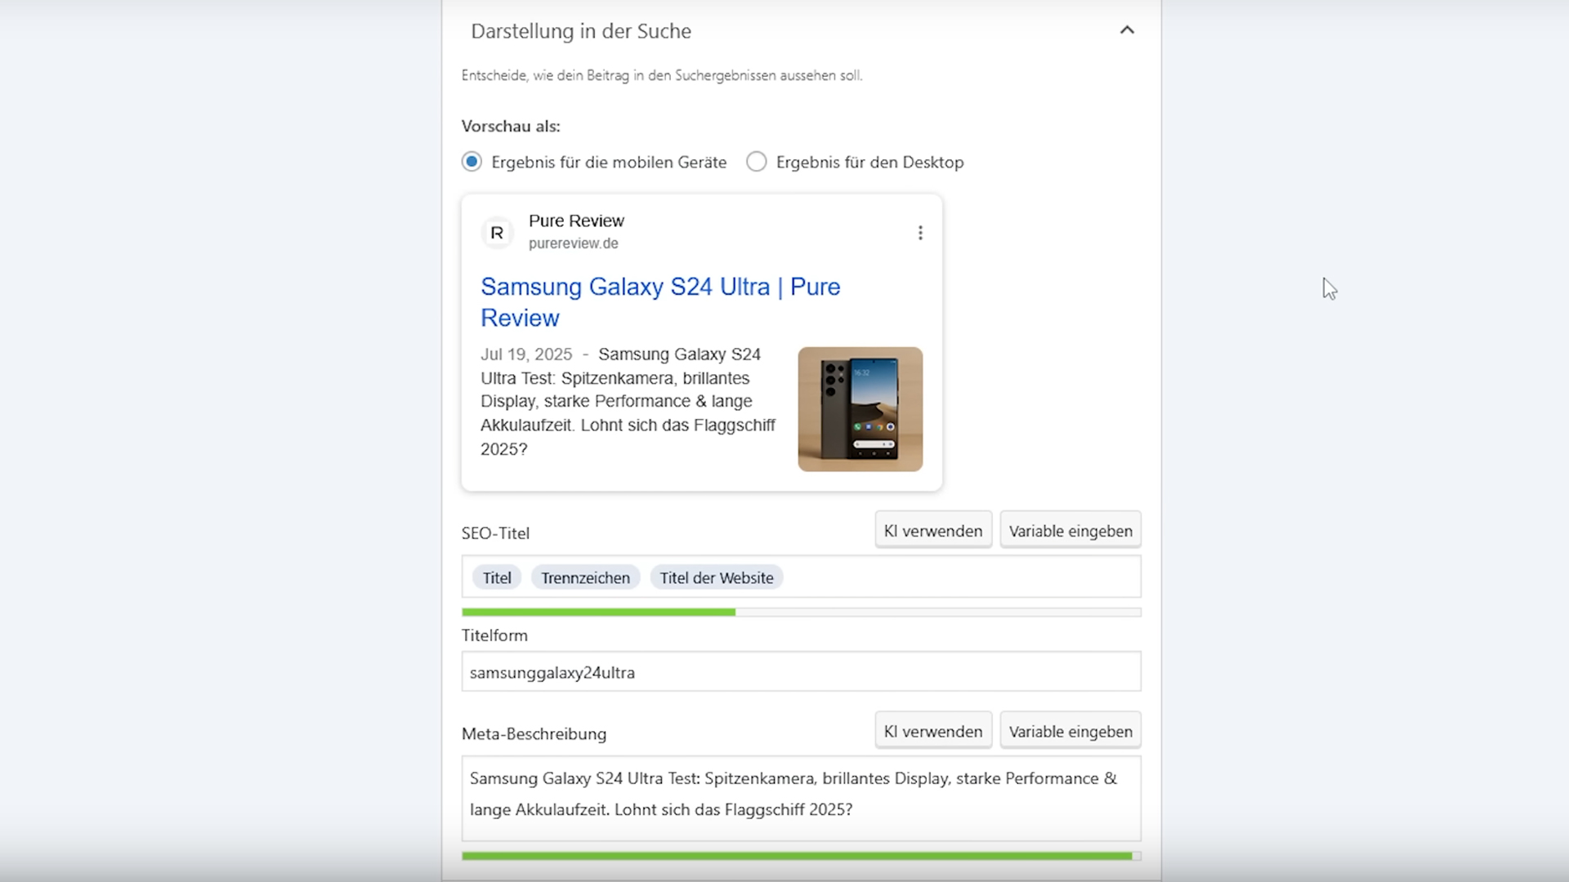Select the Titel variable tag
The image size is (1569, 882).
(x=497, y=577)
